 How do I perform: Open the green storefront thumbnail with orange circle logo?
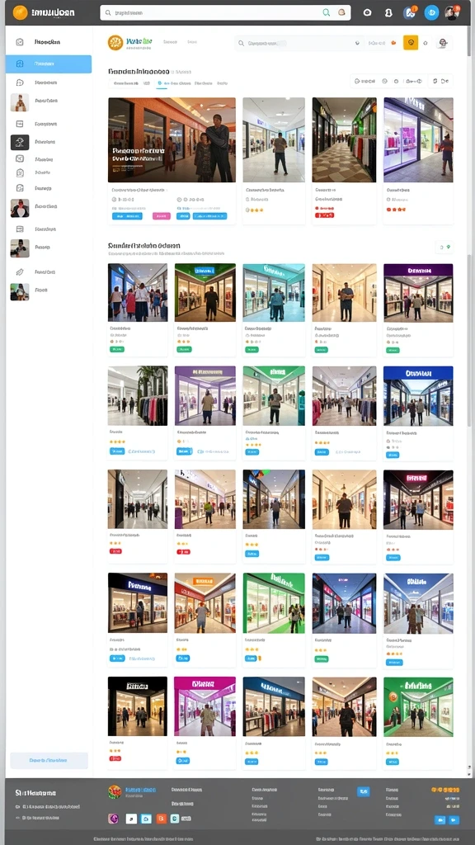coord(418,706)
